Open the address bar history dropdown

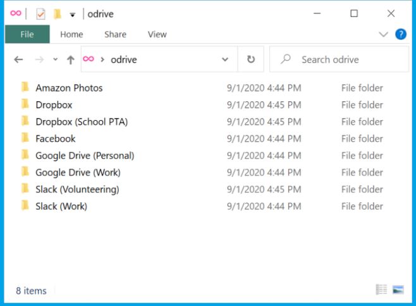coord(225,59)
